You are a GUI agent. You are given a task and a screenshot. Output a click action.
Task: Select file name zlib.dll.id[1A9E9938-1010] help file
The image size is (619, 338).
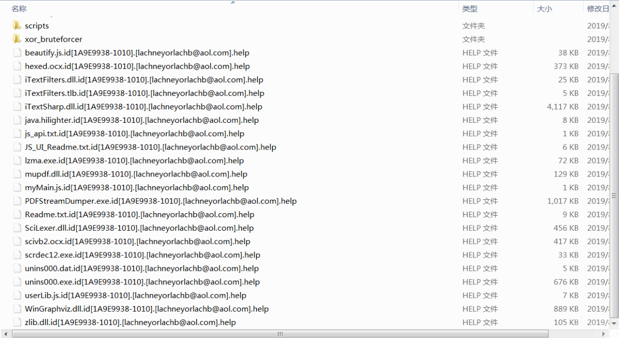pyautogui.click(x=130, y=322)
